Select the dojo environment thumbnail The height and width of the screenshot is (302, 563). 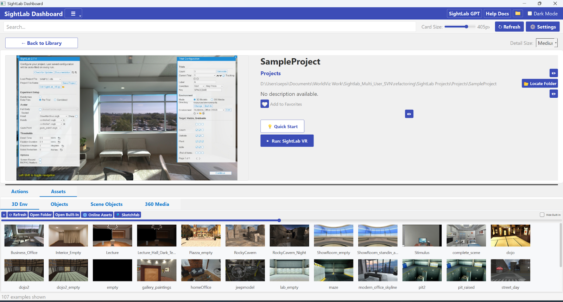click(511, 236)
